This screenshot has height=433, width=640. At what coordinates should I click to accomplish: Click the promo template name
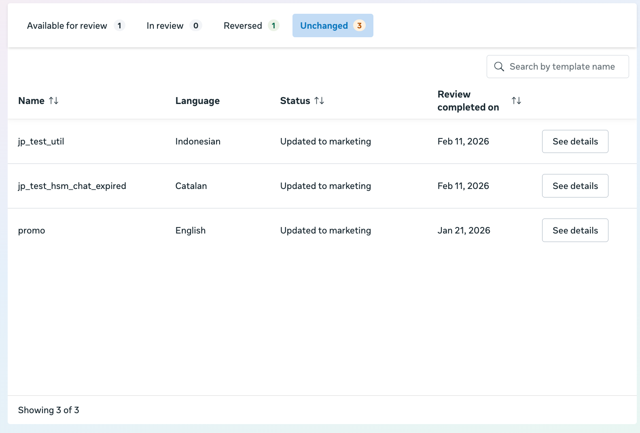tap(32, 230)
